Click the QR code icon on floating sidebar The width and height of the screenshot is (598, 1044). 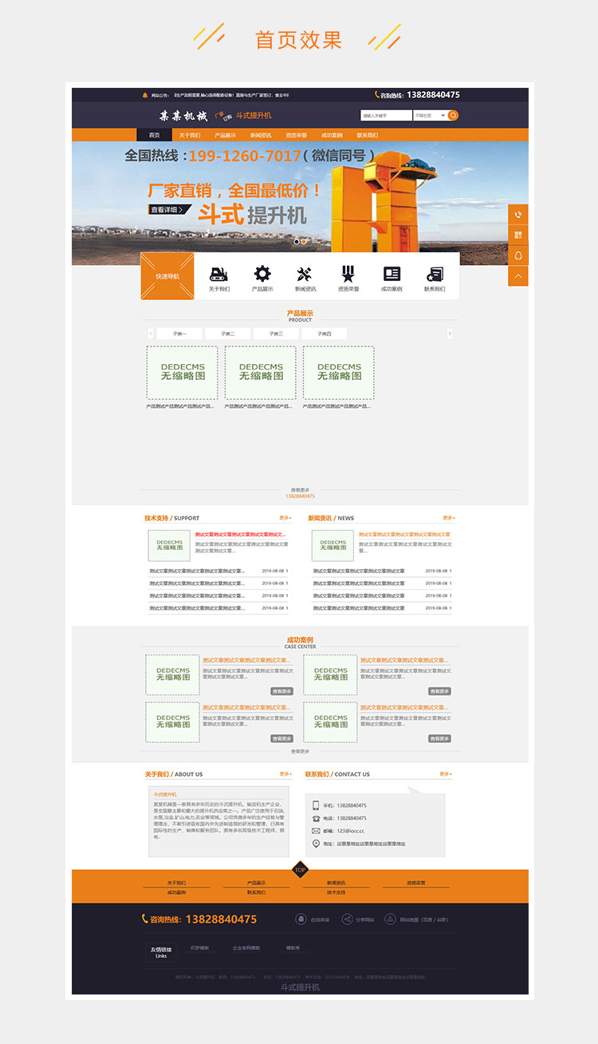point(518,235)
